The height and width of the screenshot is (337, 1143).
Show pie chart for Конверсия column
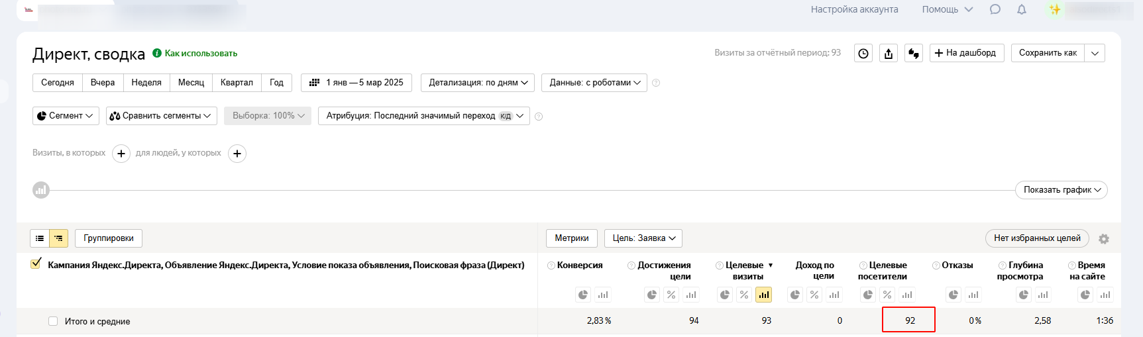click(x=583, y=295)
